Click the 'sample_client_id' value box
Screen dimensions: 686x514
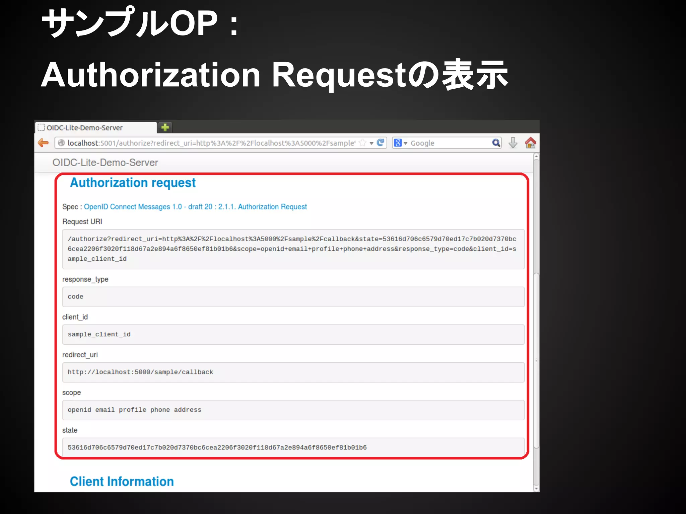point(293,335)
